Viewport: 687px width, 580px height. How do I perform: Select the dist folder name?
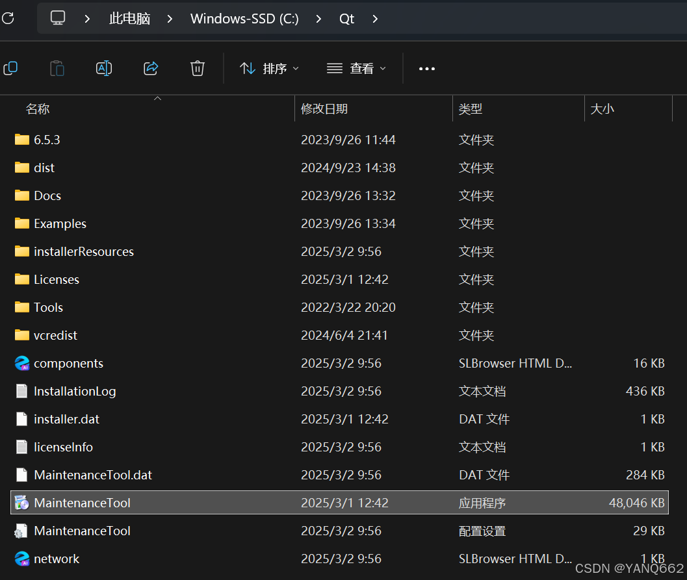[44, 168]
